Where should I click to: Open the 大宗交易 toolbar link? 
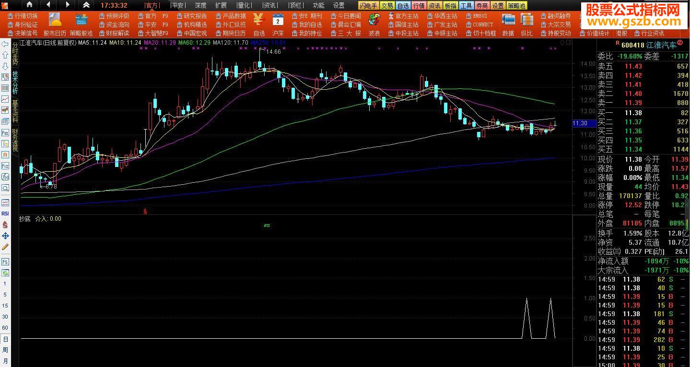tap(556, 24)
